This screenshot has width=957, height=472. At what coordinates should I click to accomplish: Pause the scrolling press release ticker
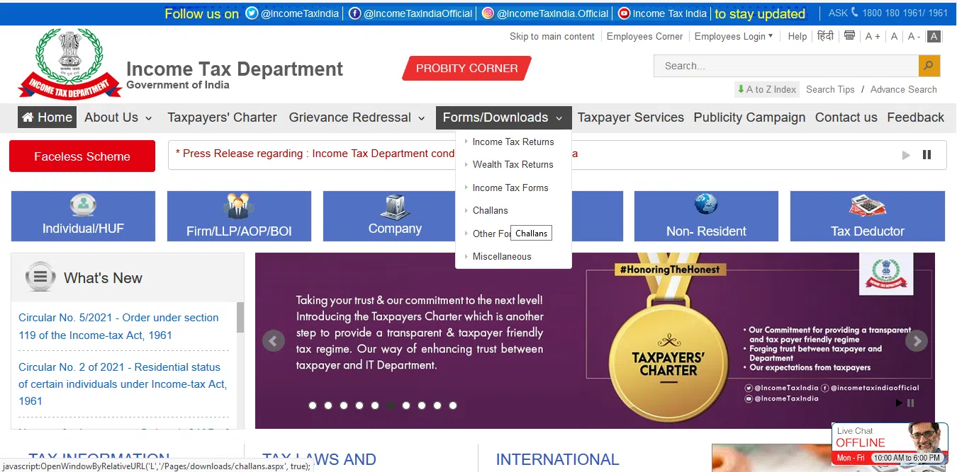(x=927, y=154)
